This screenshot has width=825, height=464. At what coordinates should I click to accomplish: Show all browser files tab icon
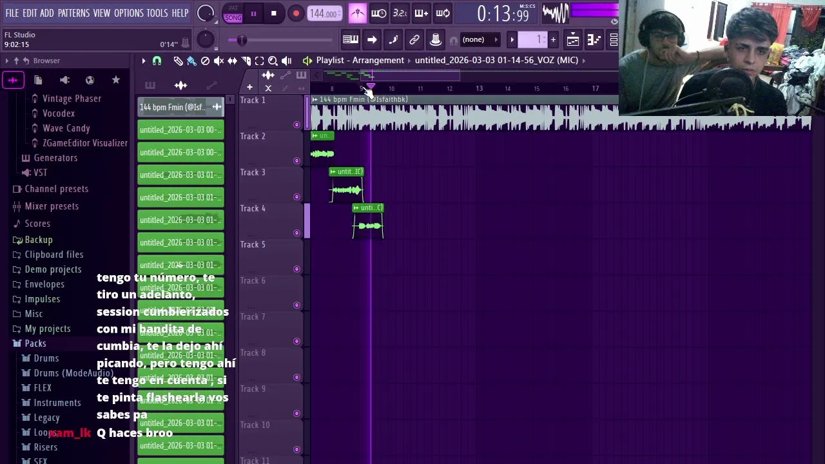38,80
